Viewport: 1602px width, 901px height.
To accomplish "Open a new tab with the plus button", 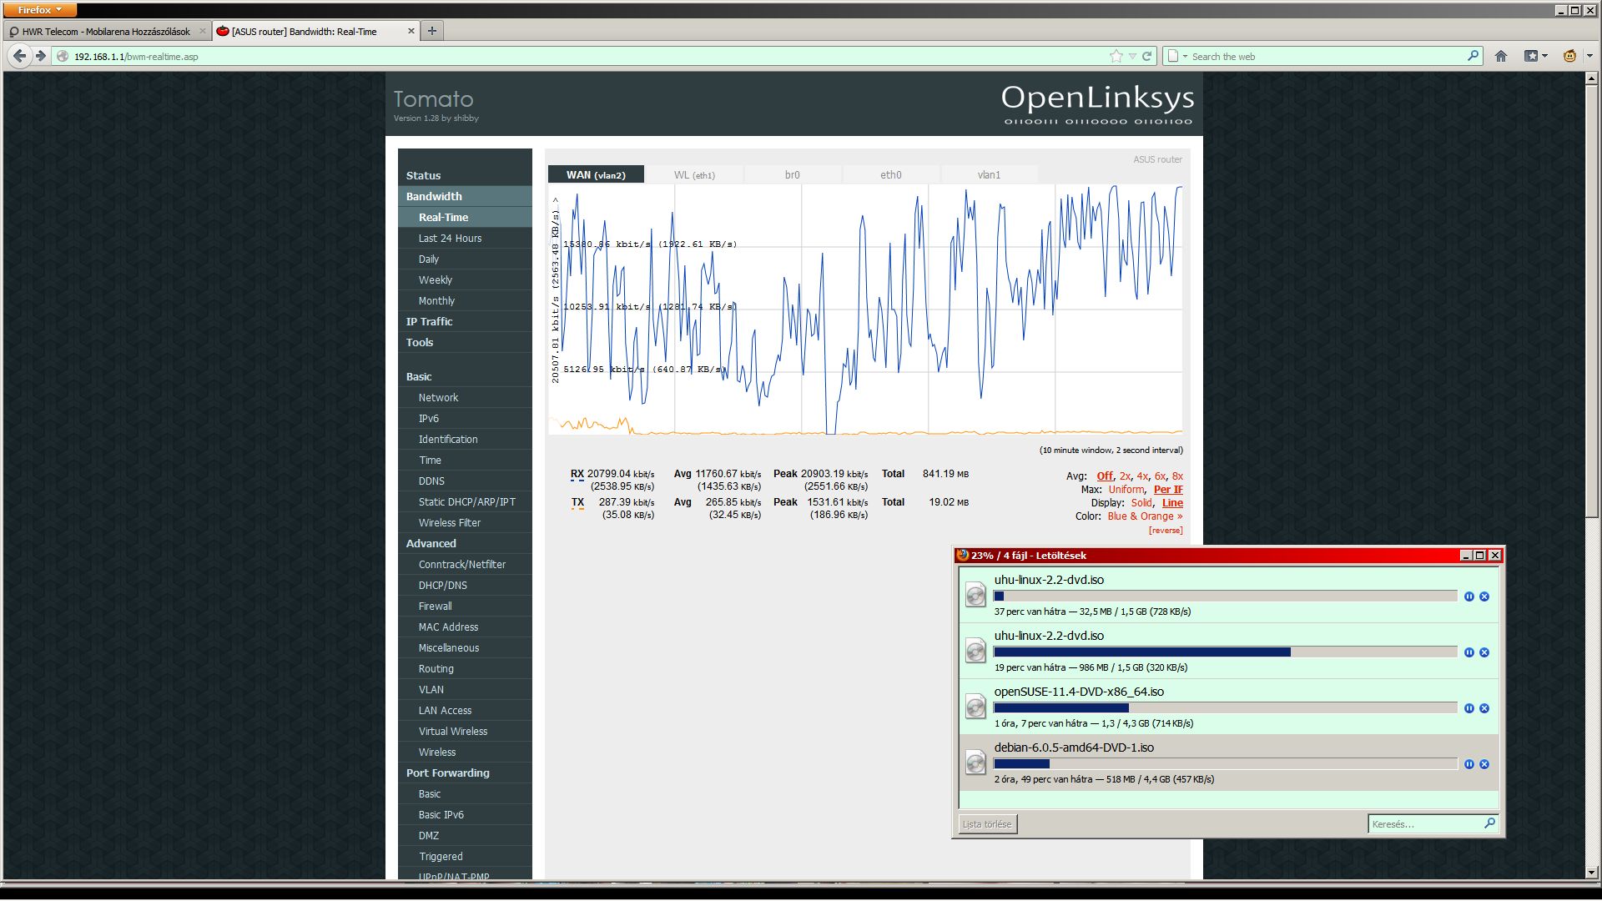I will [431, 31].
